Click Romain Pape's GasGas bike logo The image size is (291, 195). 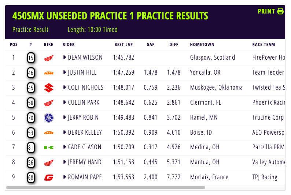point(49,177)
